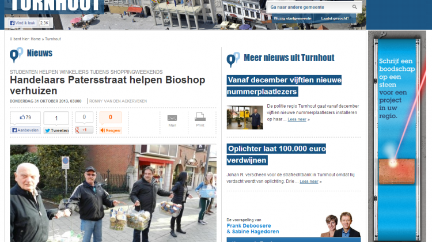This screenshot has width=432, height=242.
Task: Click the Google+ count bubble showing 0
Action: tap(84, 117)
